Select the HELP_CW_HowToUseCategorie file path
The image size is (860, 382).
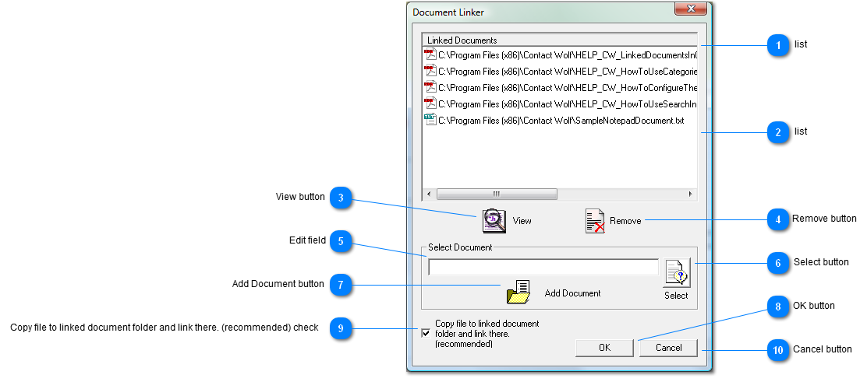pos(568,72)
